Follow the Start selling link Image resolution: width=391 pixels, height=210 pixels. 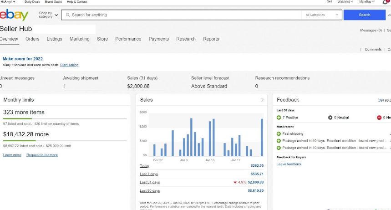(x=69, y=65)
